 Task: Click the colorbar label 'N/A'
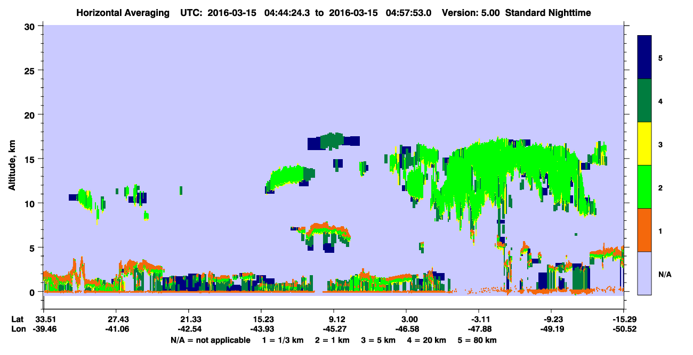665,274
